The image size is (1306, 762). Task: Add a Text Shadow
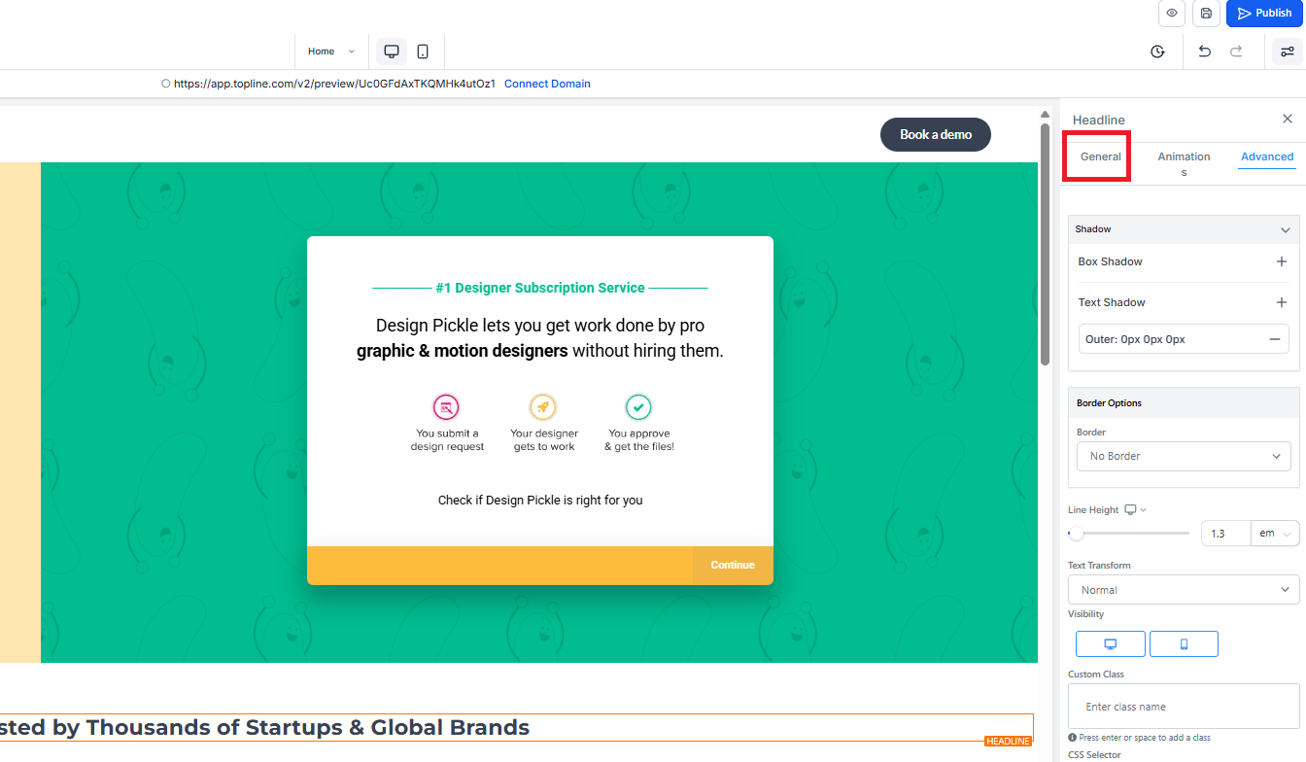1281,302
